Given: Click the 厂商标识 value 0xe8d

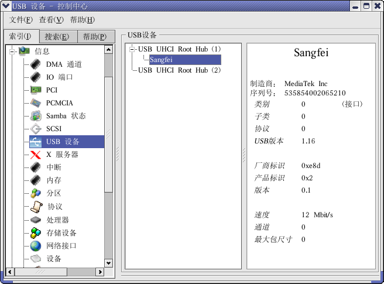Looking at the screenshot, I should [x=311, y=166].
